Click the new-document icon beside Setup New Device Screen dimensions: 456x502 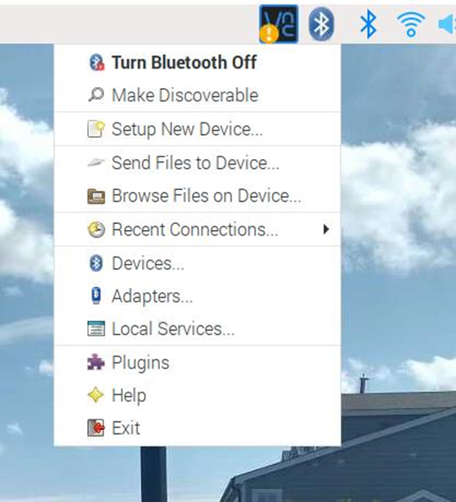96,129
